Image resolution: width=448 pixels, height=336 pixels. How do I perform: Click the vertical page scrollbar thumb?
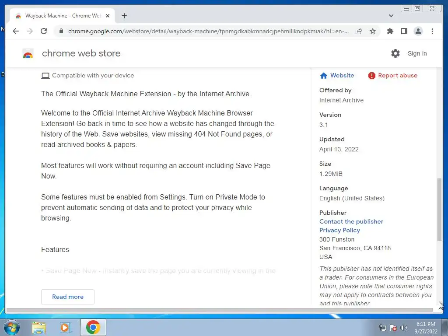[x=439, y=210]
